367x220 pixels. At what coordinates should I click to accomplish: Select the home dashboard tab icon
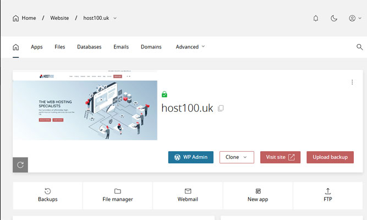pyautogui.click(x=16, y=47)
